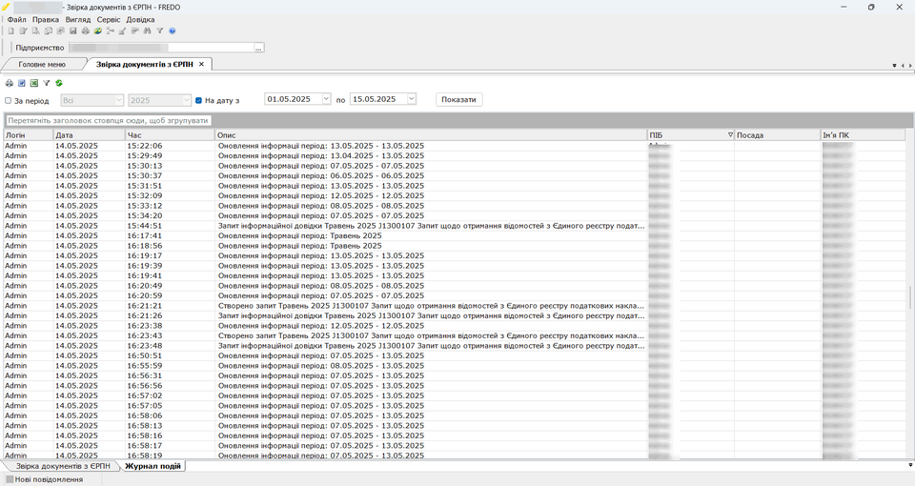Click the Підприємство input field
The image size is (915, 486).
162,48
